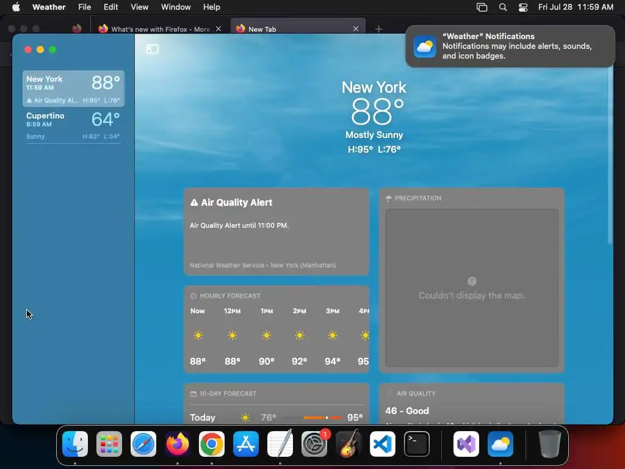Click the map error info icon
Image resolution: width=625 pixels, height=469 pixels.
click(472, 281)
